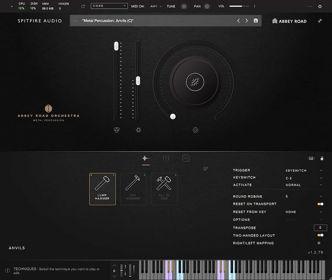Toggle Reset On Transport switch
The height and width of the screenshot is (280, 332).
320,204
